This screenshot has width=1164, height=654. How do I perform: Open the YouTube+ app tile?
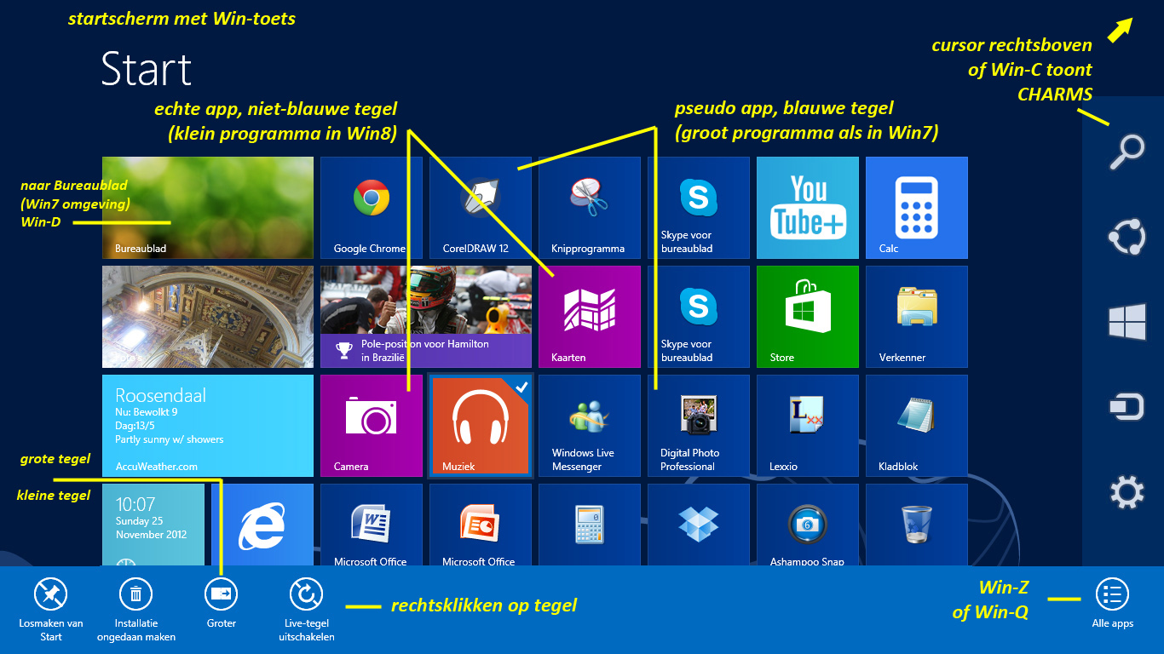click(x=807, y=208)
